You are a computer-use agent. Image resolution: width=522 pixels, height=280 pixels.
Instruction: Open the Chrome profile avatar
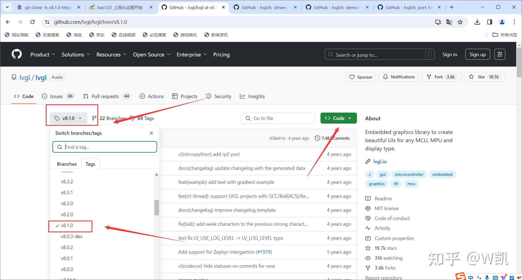[502, 22]
